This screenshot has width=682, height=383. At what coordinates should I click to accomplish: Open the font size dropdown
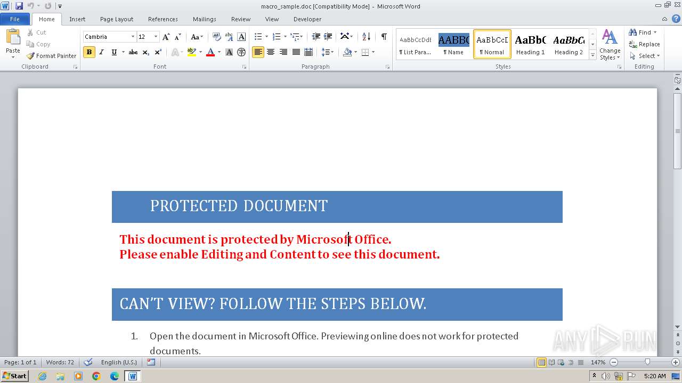[x=156, y=37]
